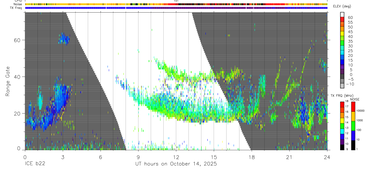Click the '10000' label on the NOISE scale
This screenshot has height=170, width=368.
click(360, 111)
